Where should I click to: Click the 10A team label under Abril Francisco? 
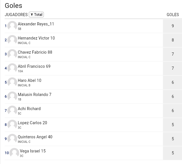pos(20,71)
